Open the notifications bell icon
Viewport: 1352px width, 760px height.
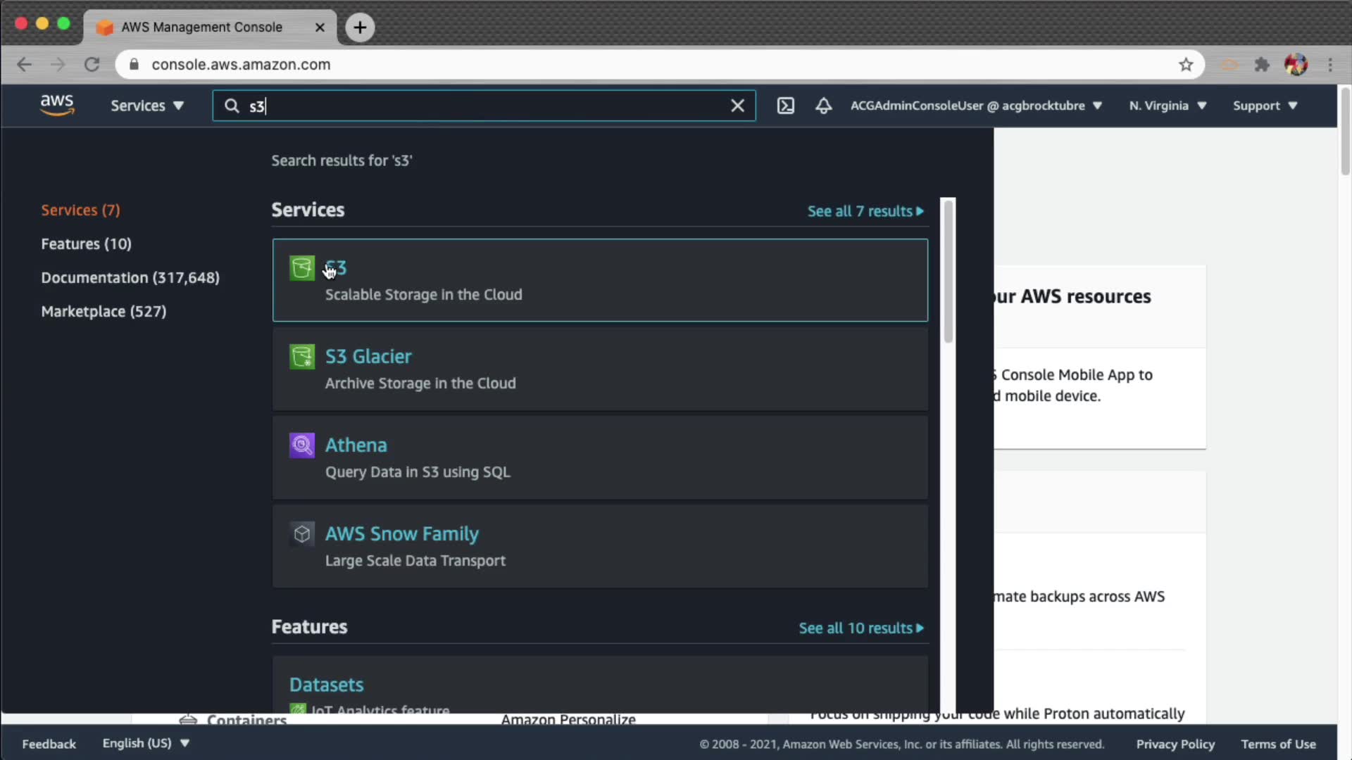pos(823,106)
